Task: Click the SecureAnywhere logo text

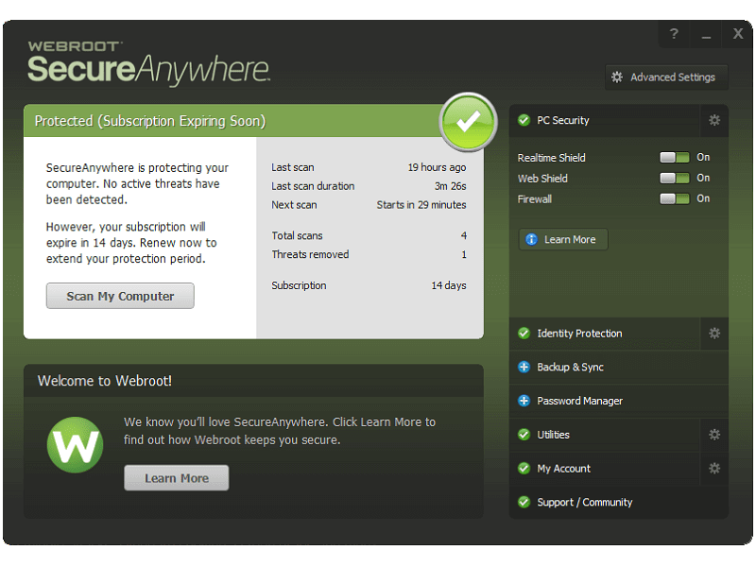Action: pos(148,69)
